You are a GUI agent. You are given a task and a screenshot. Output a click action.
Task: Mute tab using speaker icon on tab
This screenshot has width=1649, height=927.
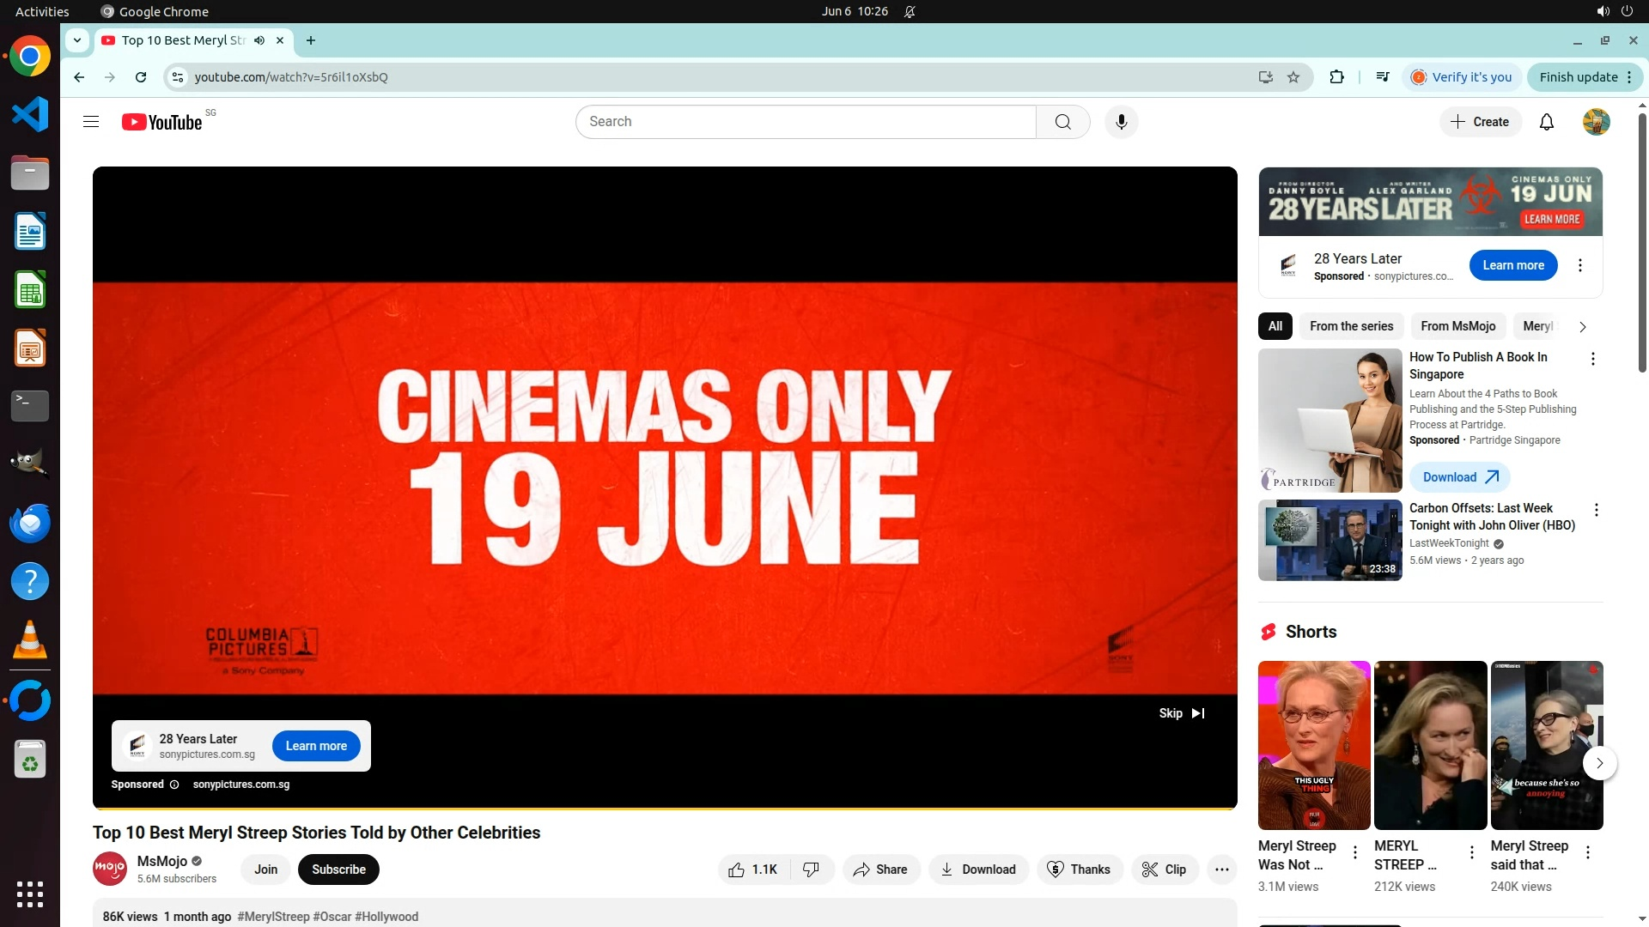point(259,40)
